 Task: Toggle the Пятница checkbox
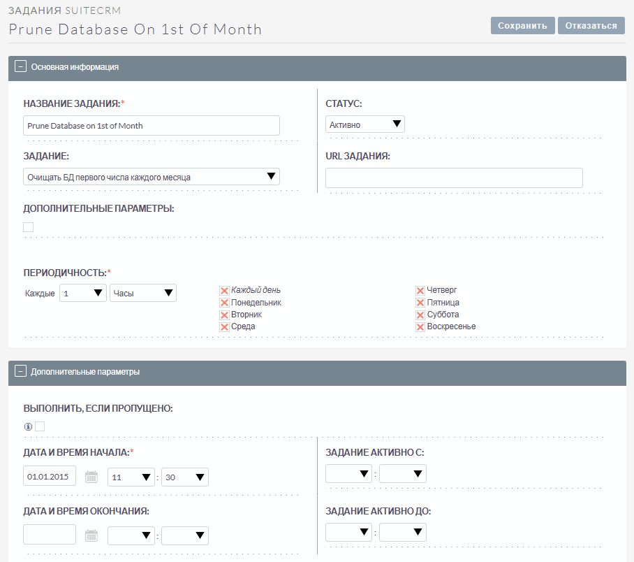[420, 303]
